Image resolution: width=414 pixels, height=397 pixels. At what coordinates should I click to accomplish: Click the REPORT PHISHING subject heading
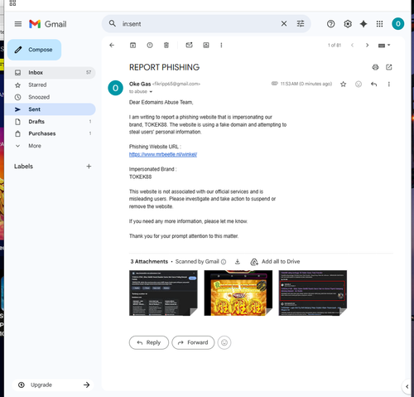164,67
